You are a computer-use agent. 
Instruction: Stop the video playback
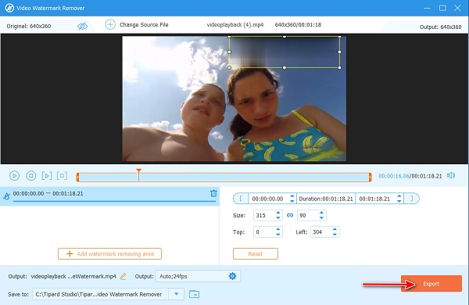point(30,176)
